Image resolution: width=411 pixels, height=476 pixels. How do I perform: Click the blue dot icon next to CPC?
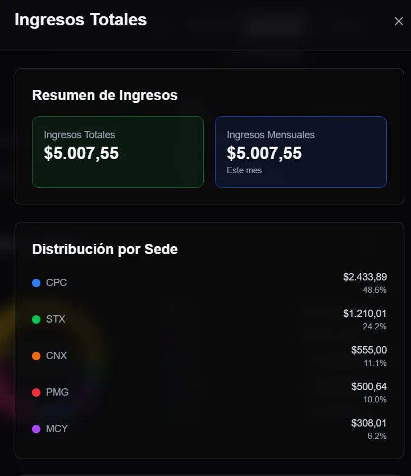[35, 283]
